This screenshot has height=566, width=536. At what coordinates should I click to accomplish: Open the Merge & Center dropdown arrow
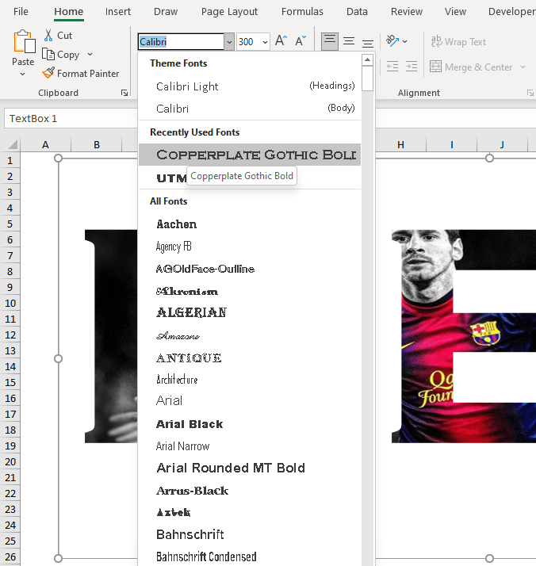tap(523, 67)
